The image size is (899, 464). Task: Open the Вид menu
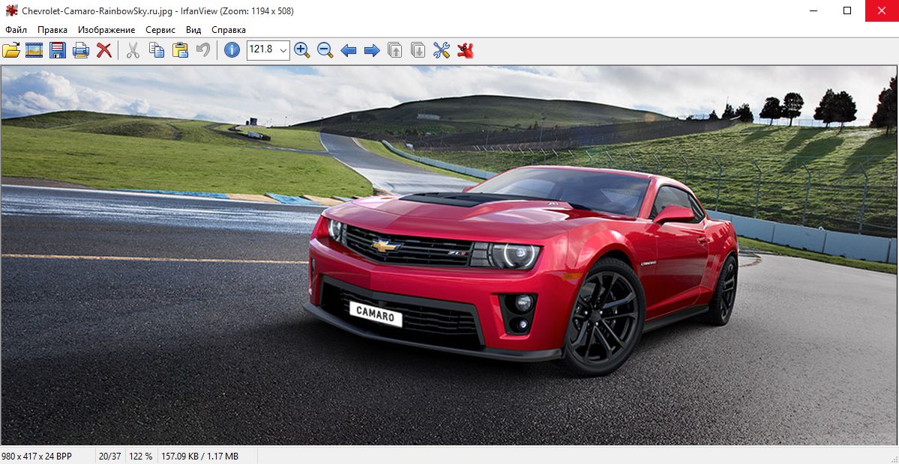193,30
